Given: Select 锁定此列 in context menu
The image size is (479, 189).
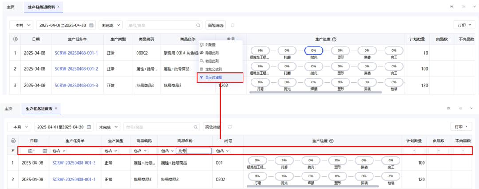Looking at the screenshot, I should point(220,61).
